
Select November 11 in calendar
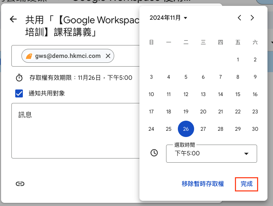(x=169, y=94)
